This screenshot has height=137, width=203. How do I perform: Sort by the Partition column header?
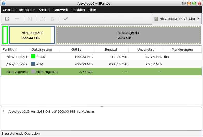(16, 49)
